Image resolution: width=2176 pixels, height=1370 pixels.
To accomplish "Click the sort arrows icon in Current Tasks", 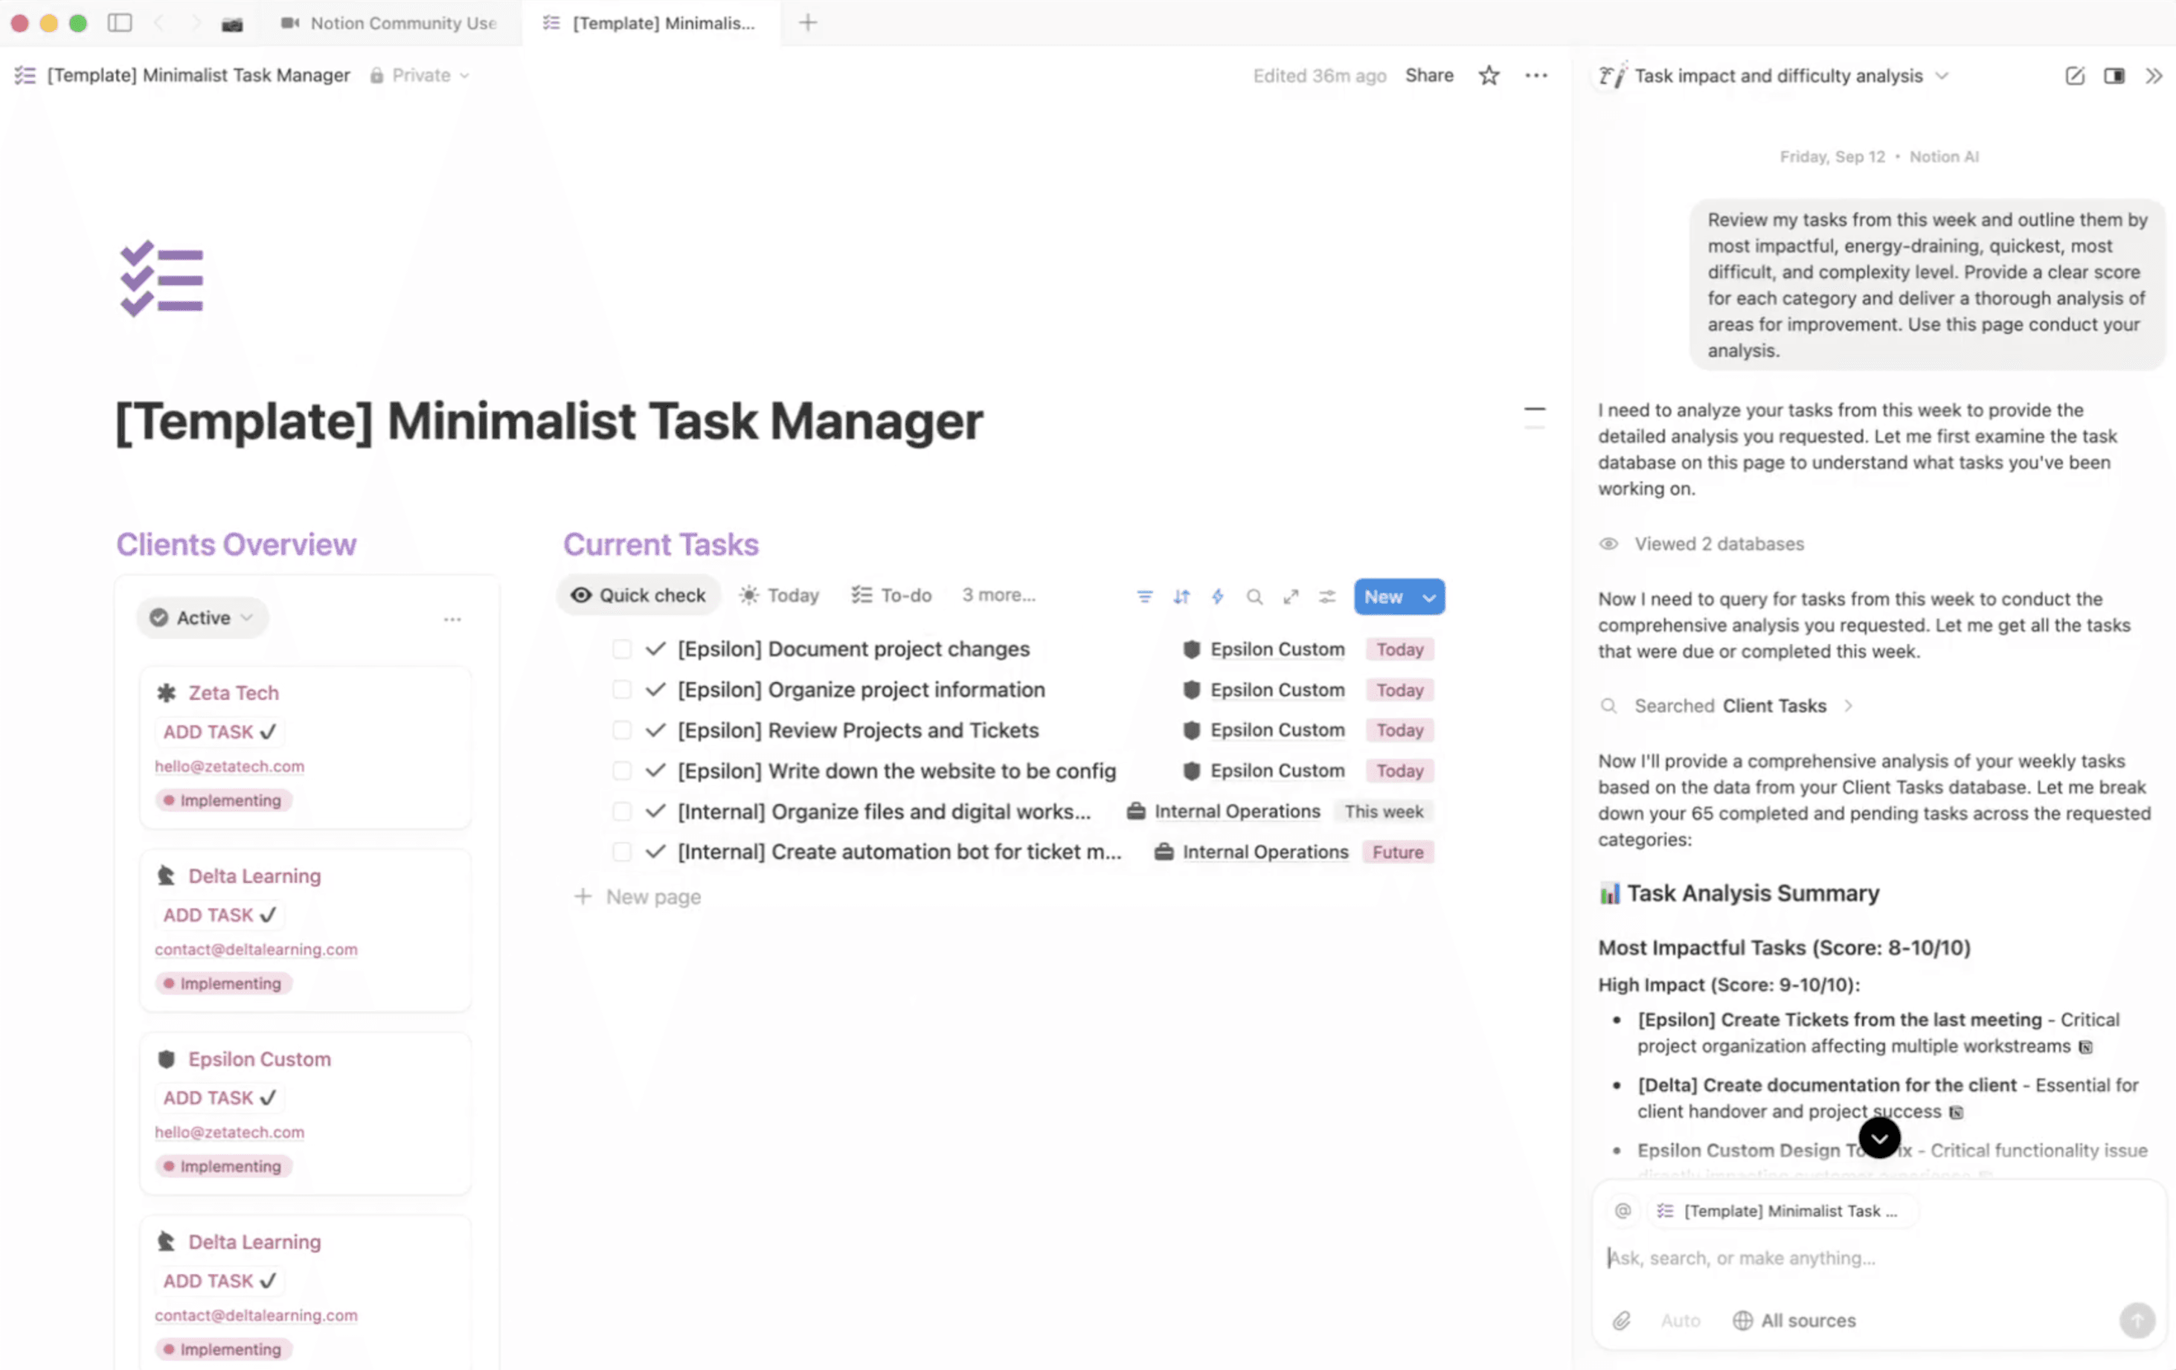I will [x=1181, y=596].
